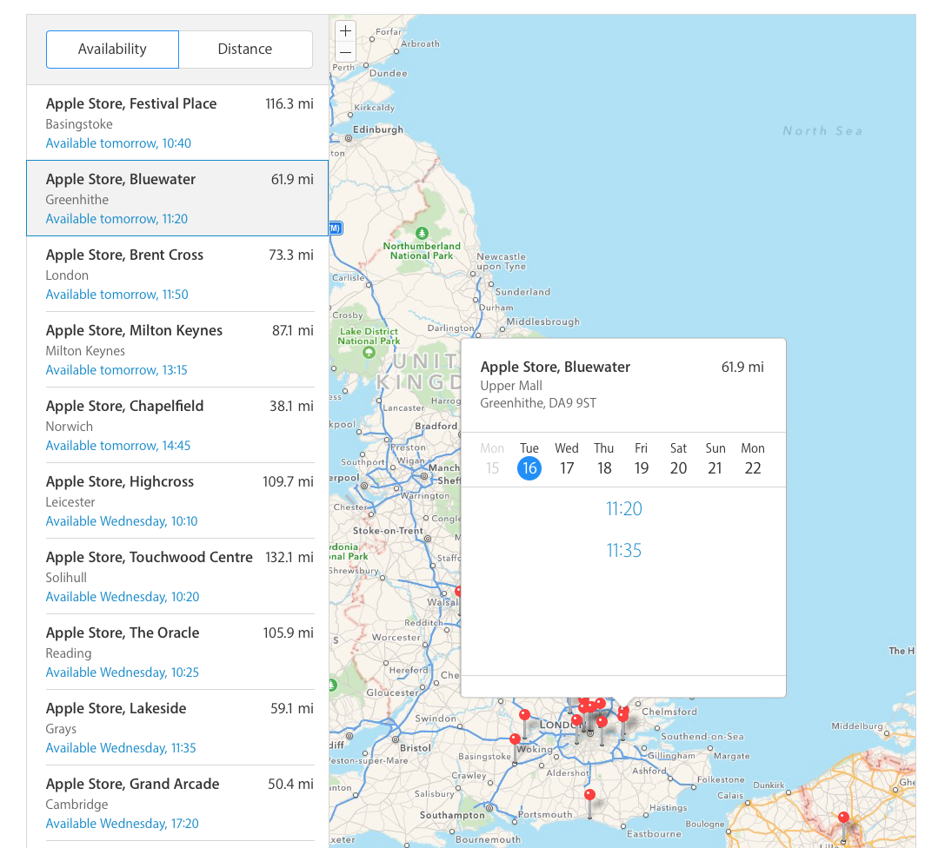Pick Apple Store, Milton Keynes from list
Image resolution: width=945 pixels, height=848 pixels.
(178, 349)
